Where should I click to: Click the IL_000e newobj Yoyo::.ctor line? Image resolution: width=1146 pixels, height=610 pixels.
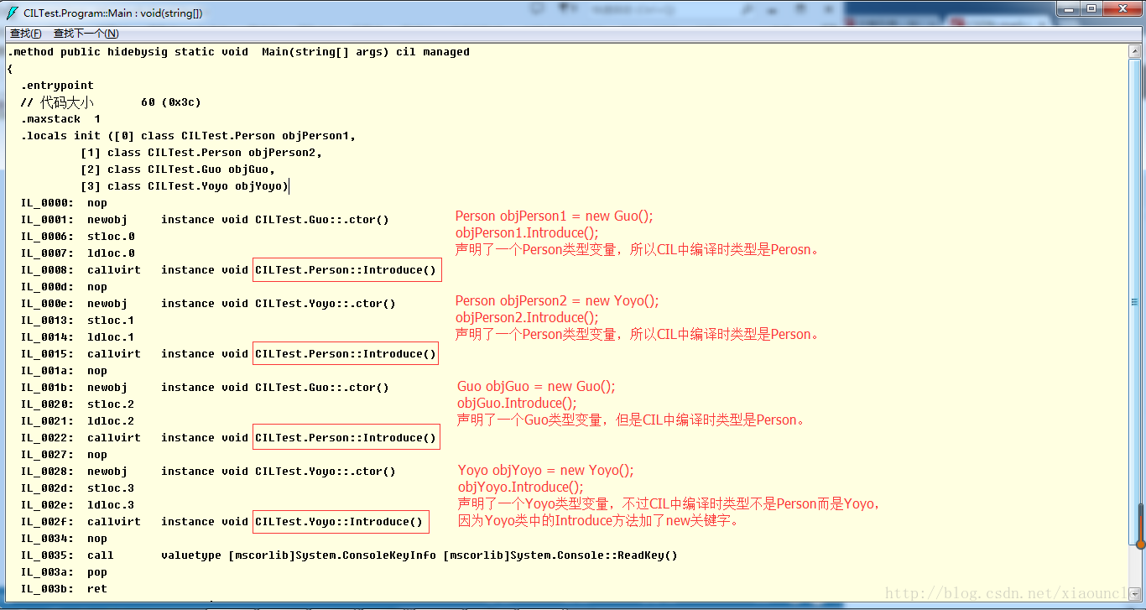[x=208, y=304]
